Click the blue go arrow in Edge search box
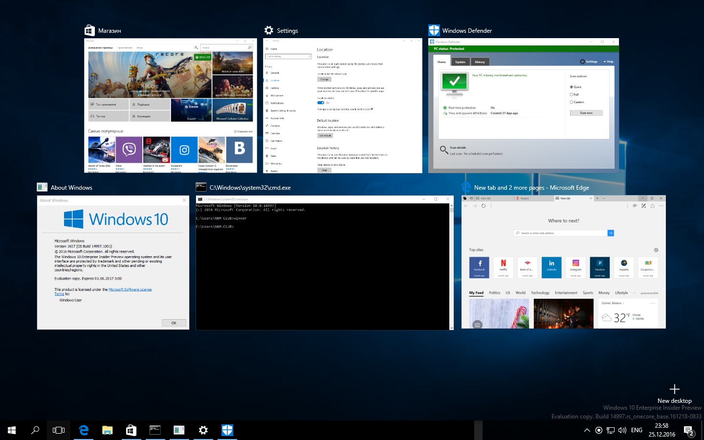Screen dimensions: 704x440 click(x=611, y=233)
